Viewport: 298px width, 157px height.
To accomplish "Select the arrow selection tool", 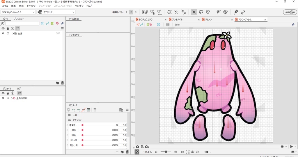I will coord(194,12).
